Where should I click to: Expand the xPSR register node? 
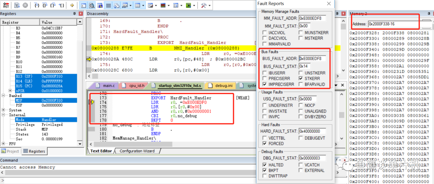(x=10, y=90)
